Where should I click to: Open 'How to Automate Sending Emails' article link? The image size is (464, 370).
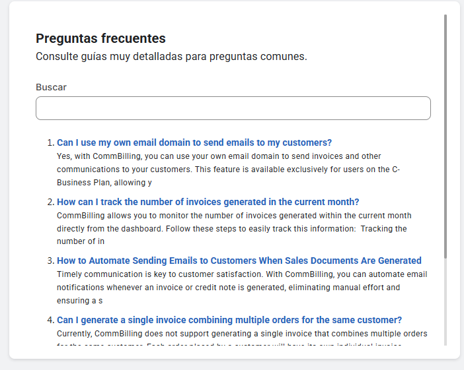(239, 261)
